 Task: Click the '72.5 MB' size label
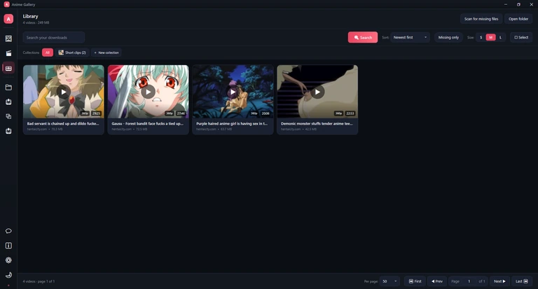[x=142, y=129]
